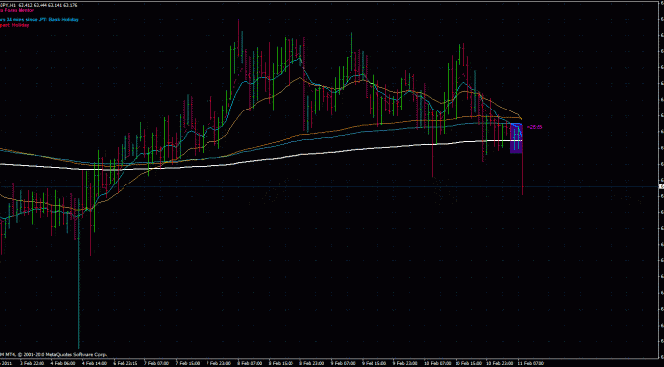The height and width of the screenshot is (367, 664).
Task: Click the red Holiday news line
Action: point(15,25)
